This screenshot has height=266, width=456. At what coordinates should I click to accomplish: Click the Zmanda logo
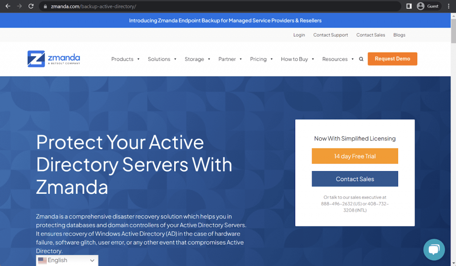(53, 58)
